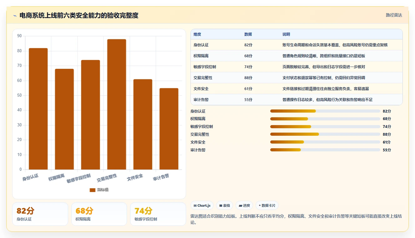Screen dimensions: 415x238
Task: Click the 路径雷达 label in header
Action: coord(394,15)
